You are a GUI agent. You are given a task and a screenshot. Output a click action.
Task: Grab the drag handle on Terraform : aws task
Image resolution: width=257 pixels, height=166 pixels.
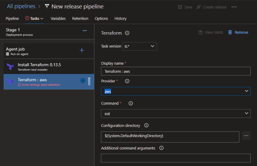pos(89,81)
